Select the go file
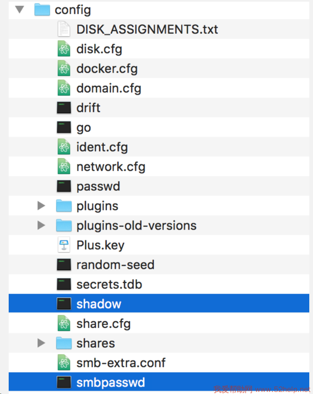 pos(84,128)
